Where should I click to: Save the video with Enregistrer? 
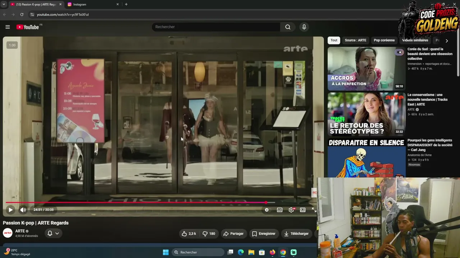[x=263, y=234]
